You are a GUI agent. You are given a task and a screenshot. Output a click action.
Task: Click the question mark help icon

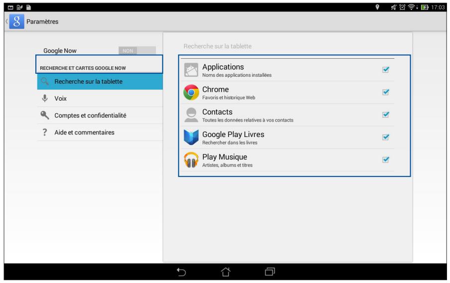coord(45,132)
